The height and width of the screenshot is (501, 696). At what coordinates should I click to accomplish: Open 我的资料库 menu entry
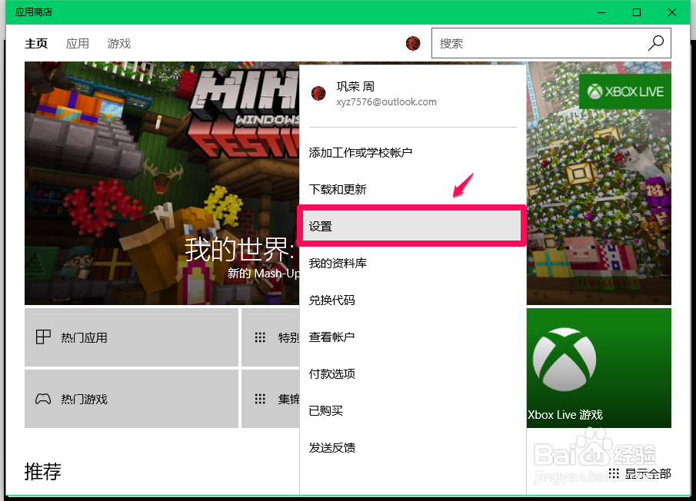point(413,264)
